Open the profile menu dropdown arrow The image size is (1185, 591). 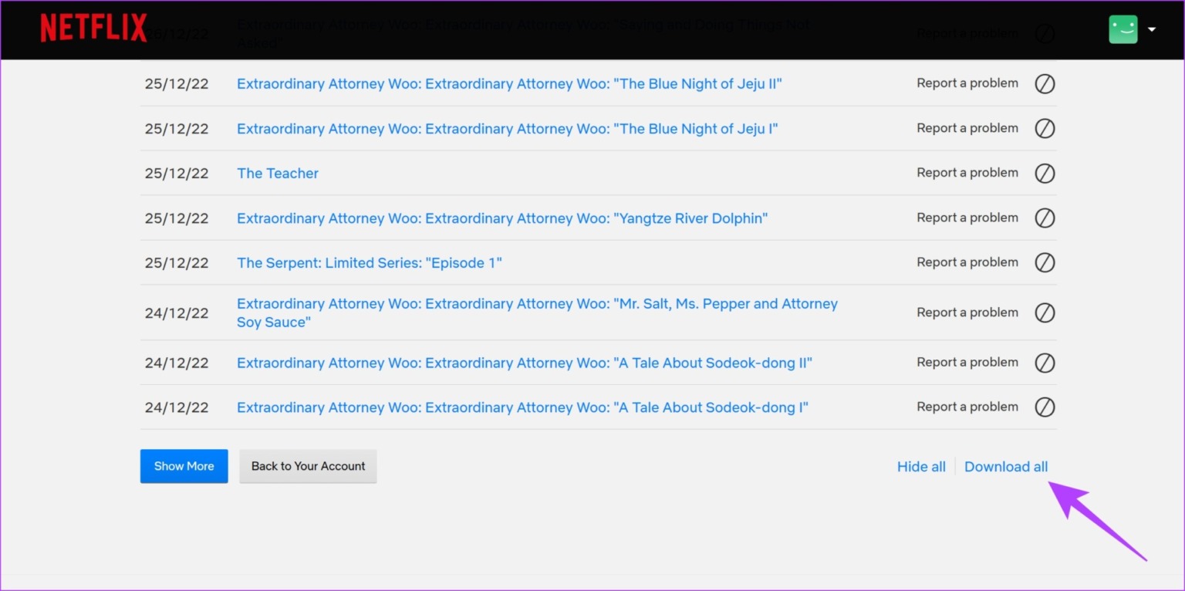(1152, 29)
